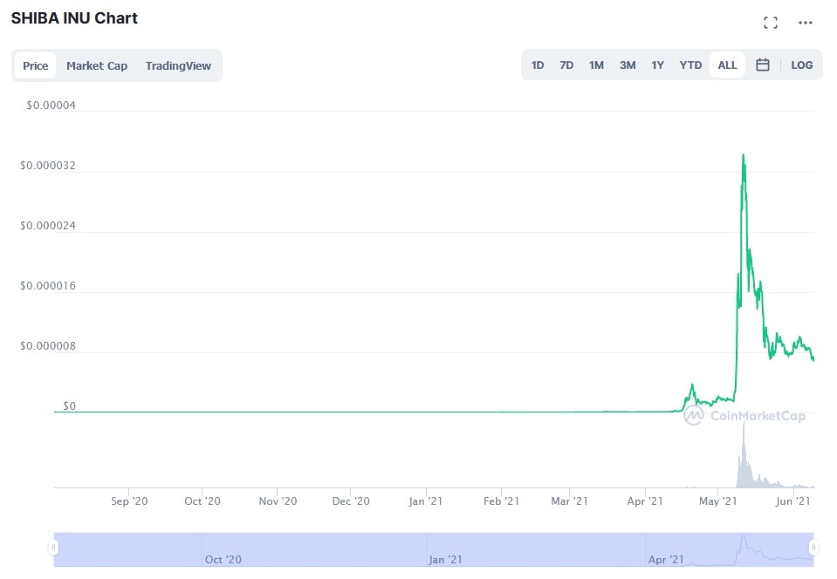Select the 7D time range
This screenshot has height=579, width=837.
coord(566,65)
